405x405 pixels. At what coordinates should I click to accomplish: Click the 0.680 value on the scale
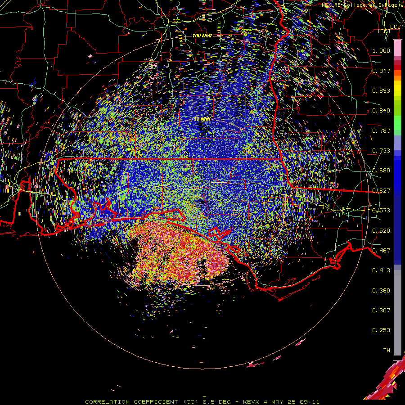pos(381,171)
